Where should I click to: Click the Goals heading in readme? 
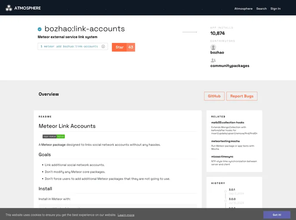[45, 155]
